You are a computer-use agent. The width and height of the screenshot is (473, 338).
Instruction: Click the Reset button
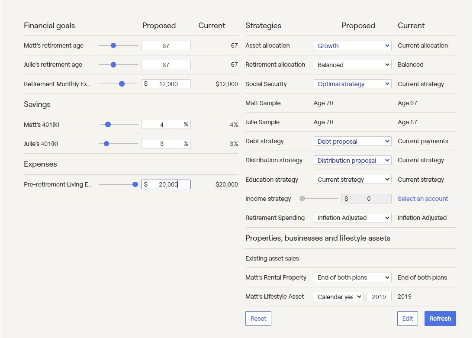coord(258,319)
